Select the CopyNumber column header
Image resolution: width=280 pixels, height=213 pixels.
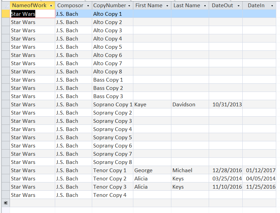112,5
